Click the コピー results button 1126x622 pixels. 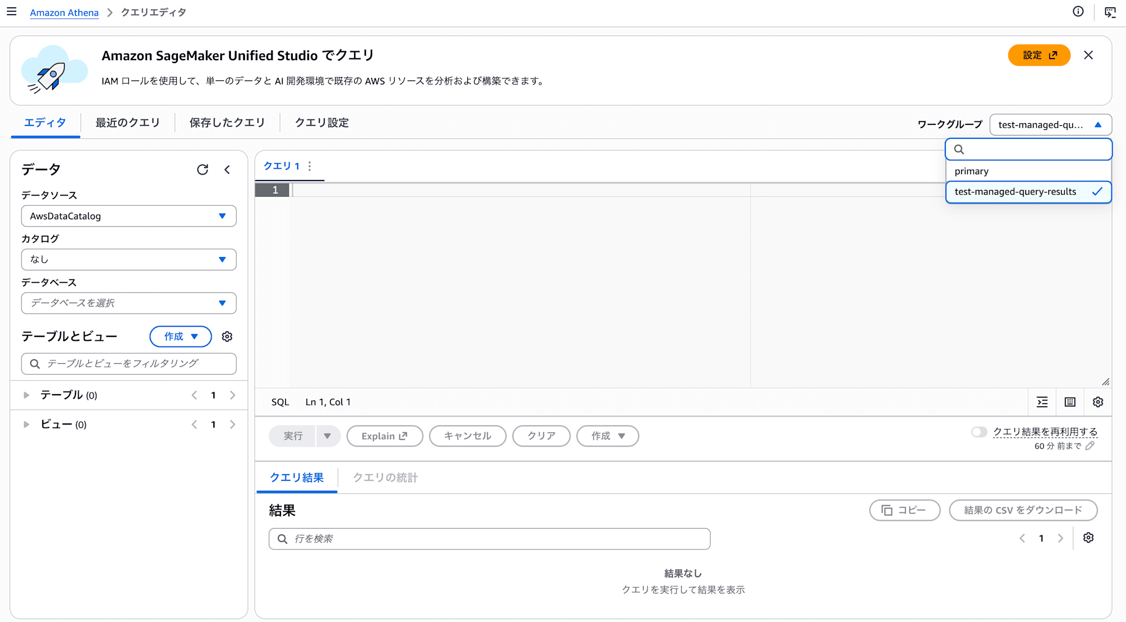905,510
